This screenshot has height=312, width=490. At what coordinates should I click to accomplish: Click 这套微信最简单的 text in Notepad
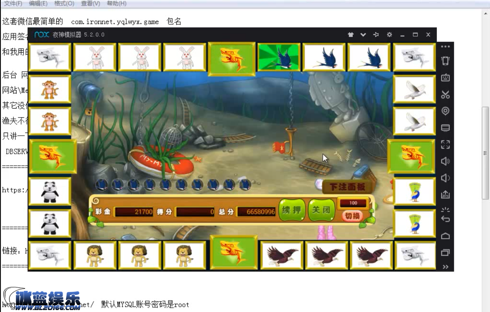(33, 22)
